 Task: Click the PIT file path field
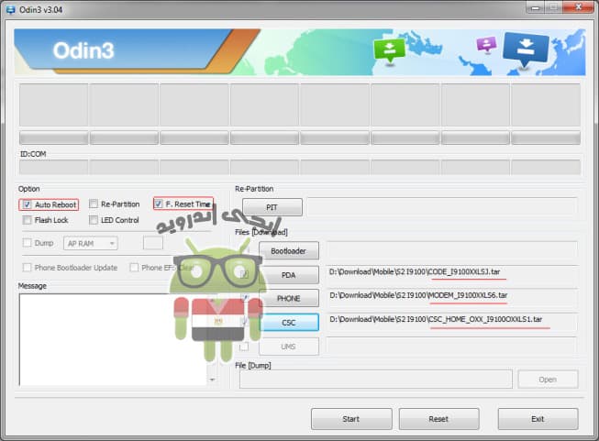coord(442,206)
